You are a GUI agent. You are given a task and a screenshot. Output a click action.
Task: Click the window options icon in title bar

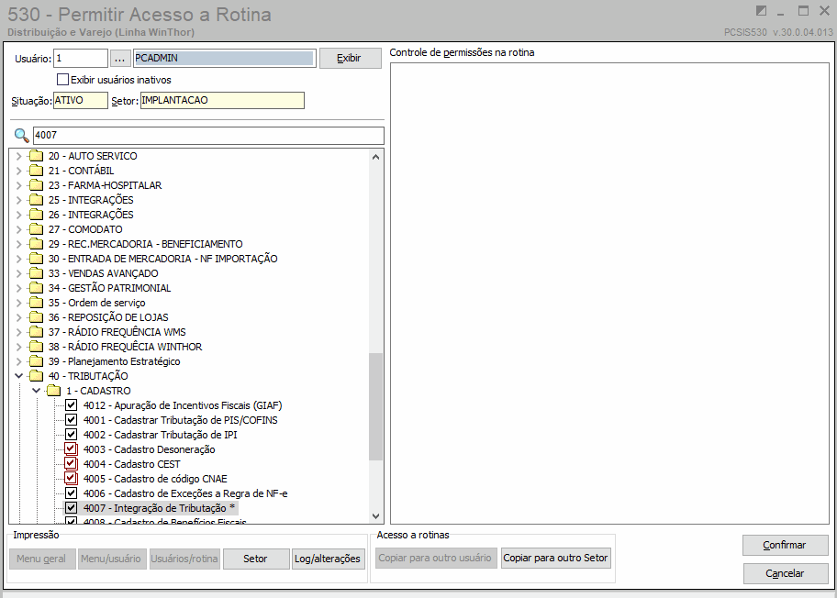point(762,11)
